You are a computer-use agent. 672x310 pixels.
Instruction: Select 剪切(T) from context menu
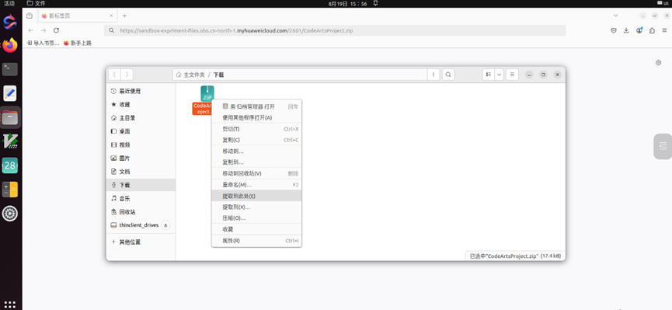(256, 129)
